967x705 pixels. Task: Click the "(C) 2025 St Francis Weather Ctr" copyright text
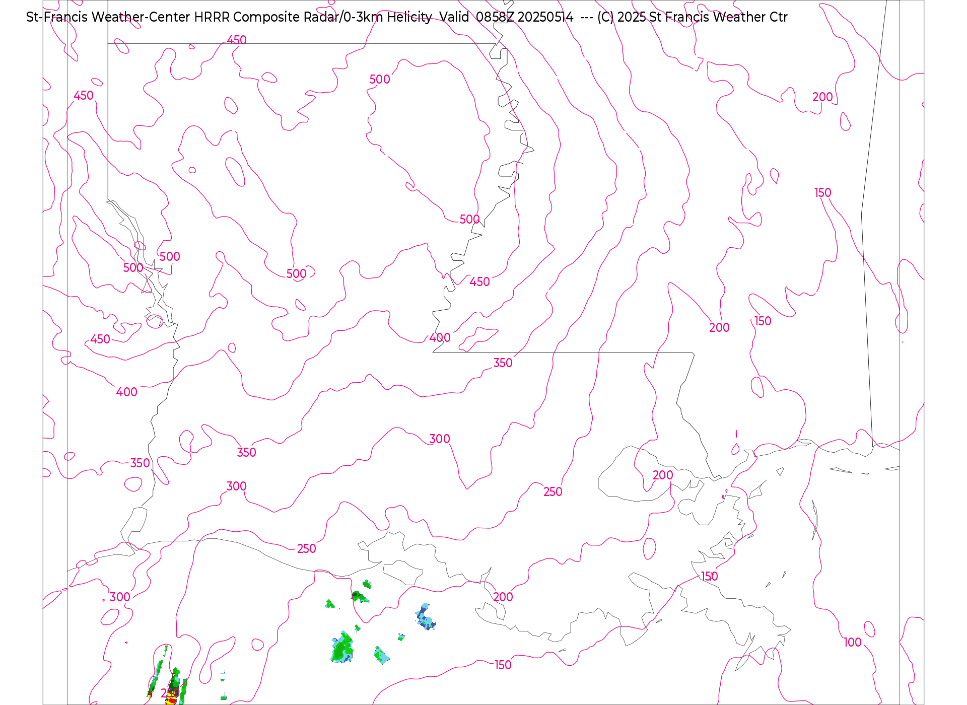[x=692, y=17]
